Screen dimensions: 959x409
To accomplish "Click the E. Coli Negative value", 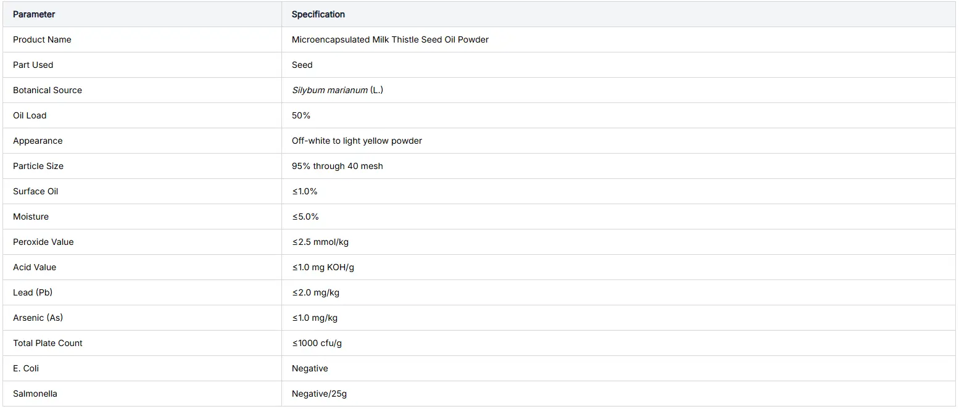I will (x=310, y=368).
